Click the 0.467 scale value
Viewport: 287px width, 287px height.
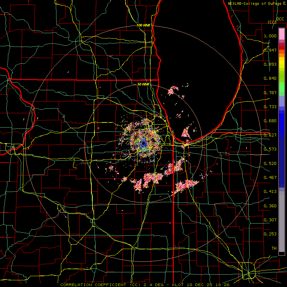click(270, 178)
